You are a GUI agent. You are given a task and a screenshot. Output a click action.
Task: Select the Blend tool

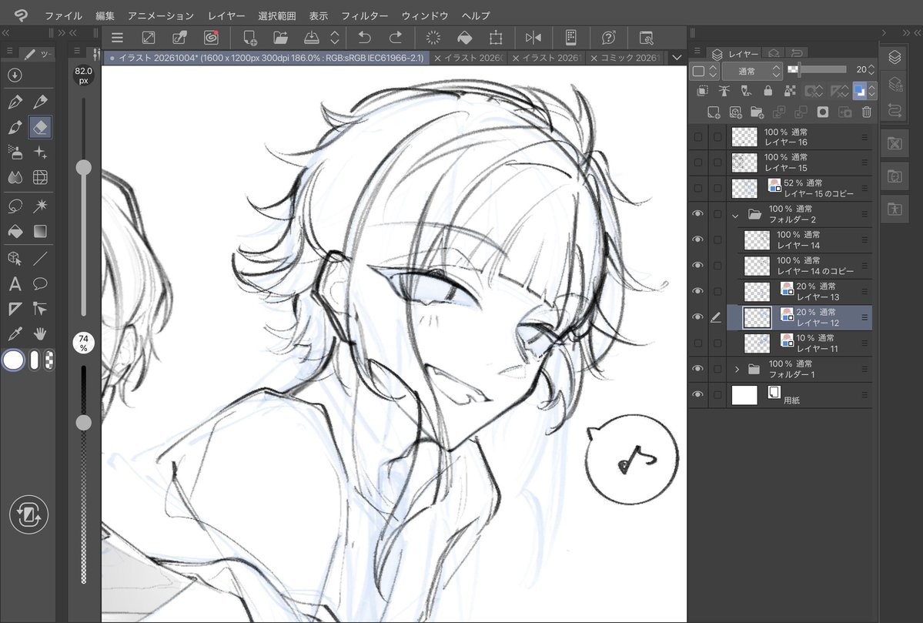coord(15,177)
